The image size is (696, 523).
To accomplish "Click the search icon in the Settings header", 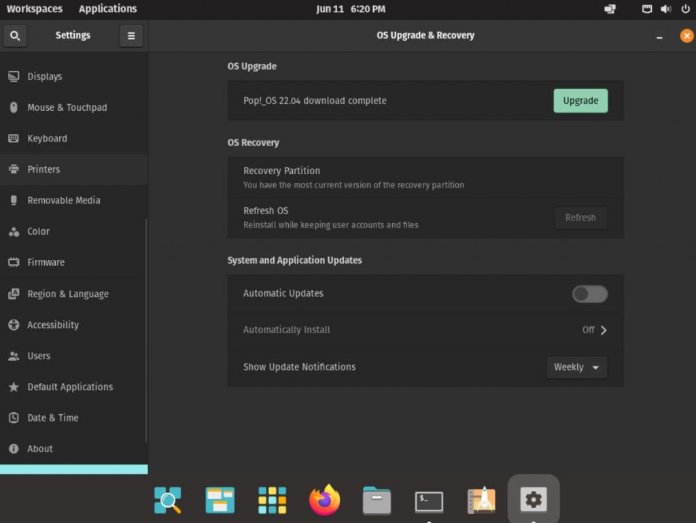I will coord(15,35).
